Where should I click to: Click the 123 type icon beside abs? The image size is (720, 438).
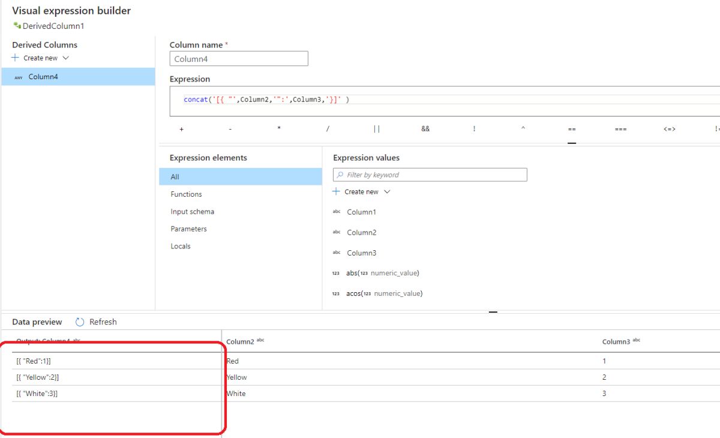click(336, 274)
